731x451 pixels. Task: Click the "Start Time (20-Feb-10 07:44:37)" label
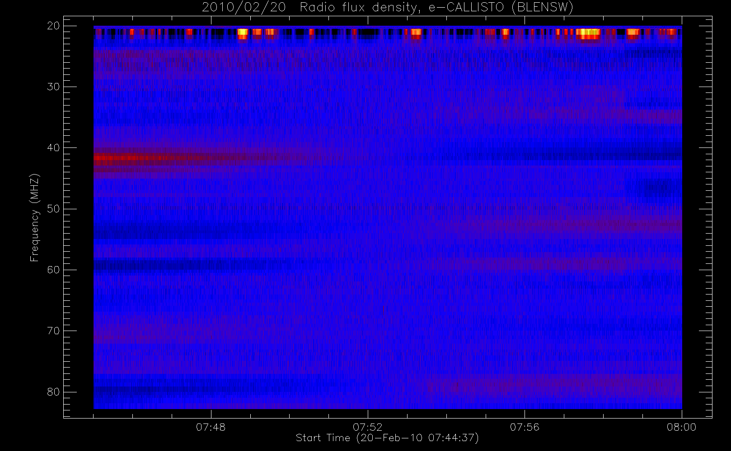pyautogui.click(x=387, y=438)
